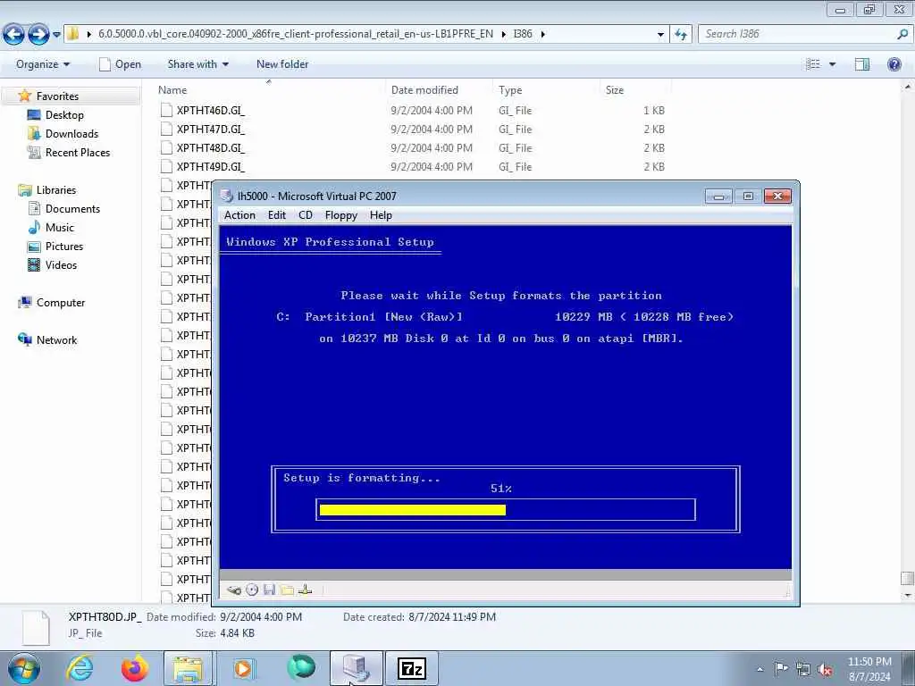Image resolution: width=915 pixels, height=686 pixels.
Task: Select Libraries in the navigation pane
Action: pos(56,189)
